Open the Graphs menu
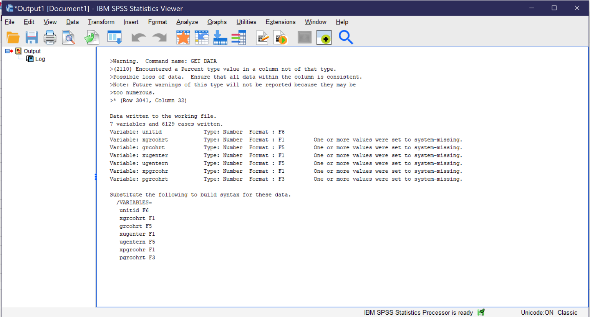This screenshot has width=590, height=317. (x=217, y=22)
